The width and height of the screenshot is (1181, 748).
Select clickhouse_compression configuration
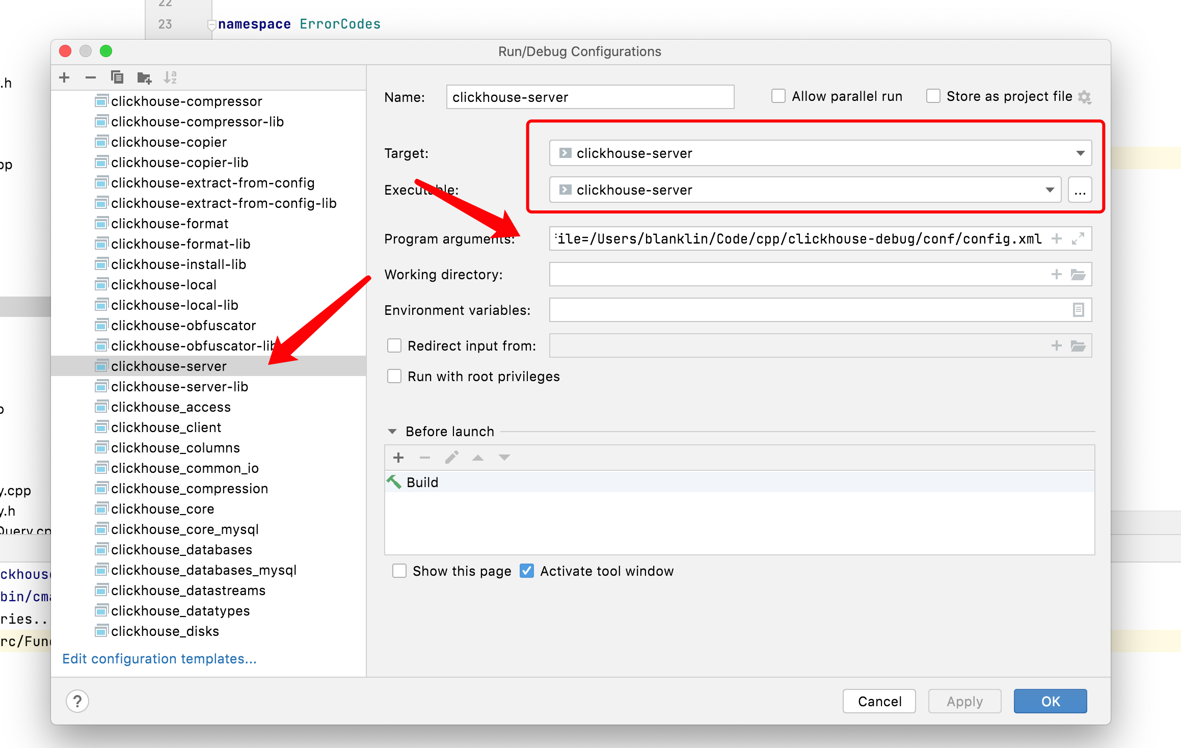tap(208, 488)
